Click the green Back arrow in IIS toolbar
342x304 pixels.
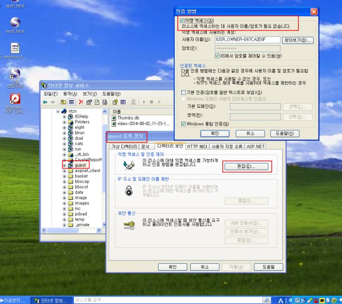point(45,102)
